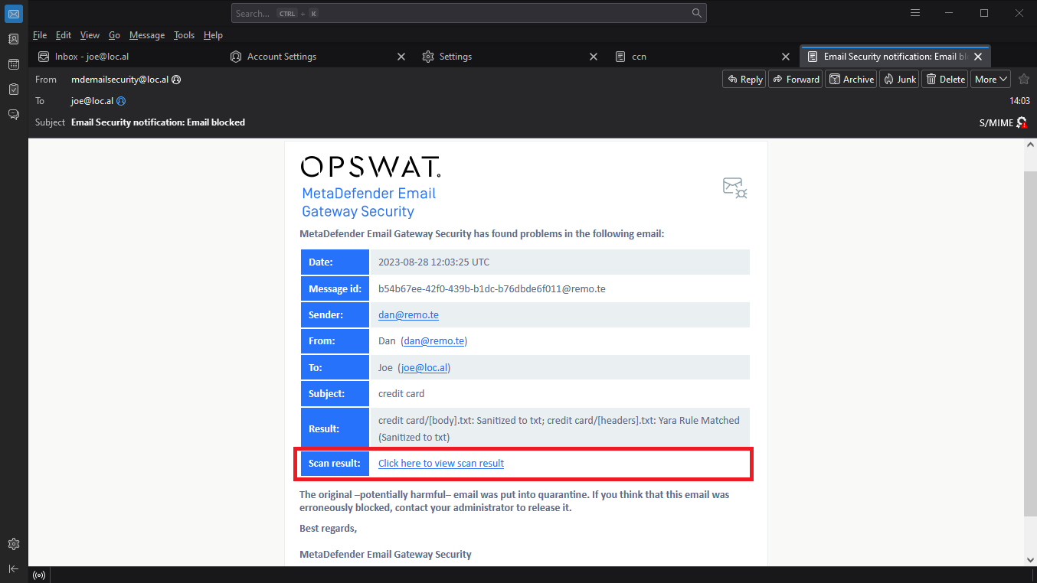The height and width of the screenshot is (583, 1037).
Task: Open the Tasks sidebar icon
Action: (x=13, y=90)
